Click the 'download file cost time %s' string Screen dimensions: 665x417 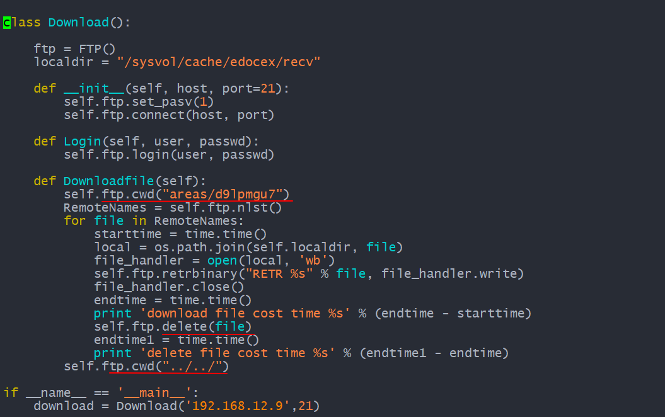pos(245,314)
